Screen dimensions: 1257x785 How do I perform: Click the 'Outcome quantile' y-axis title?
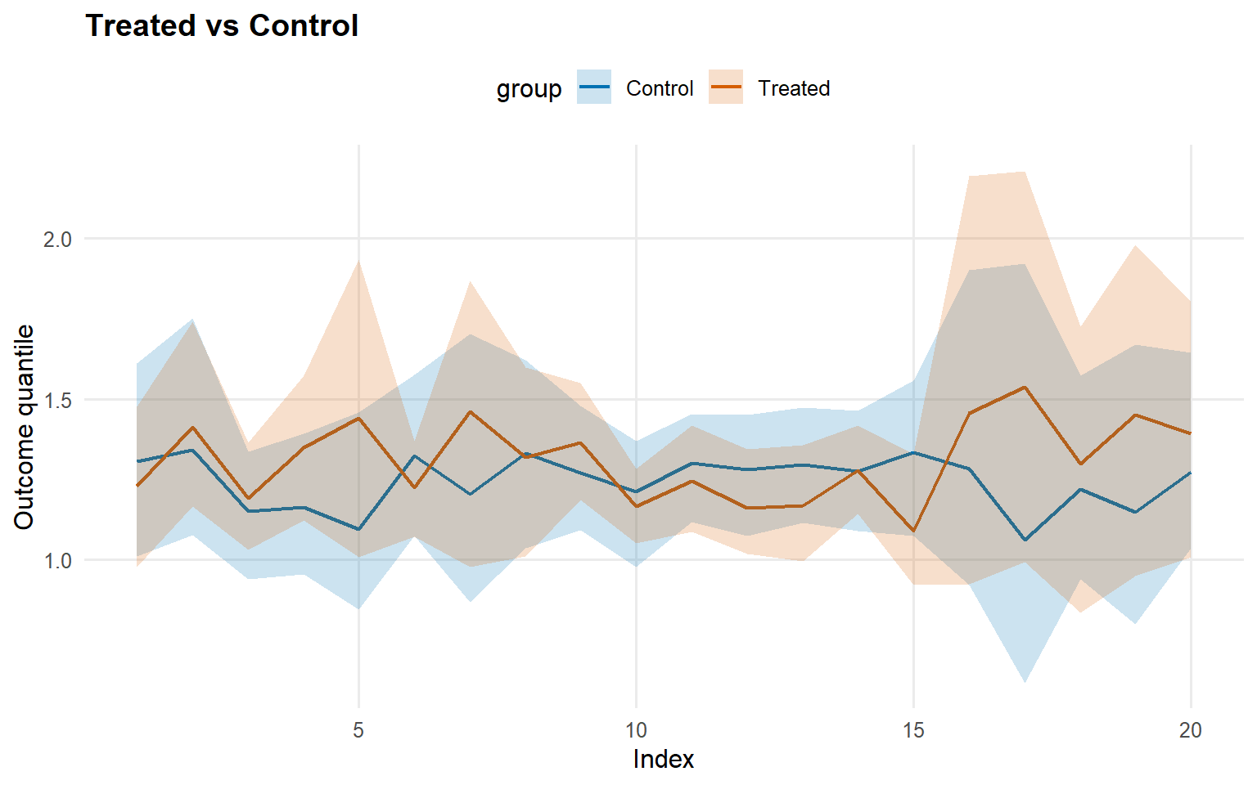pos(25,427)
